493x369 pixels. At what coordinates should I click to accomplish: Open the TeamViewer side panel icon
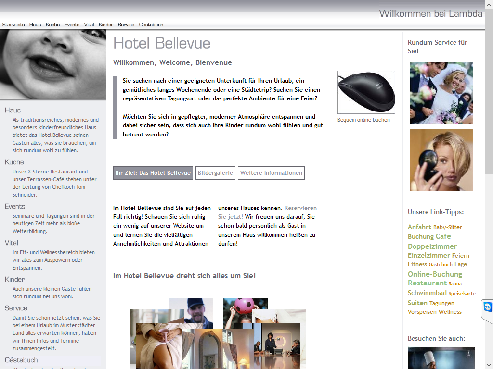(488, 307)
